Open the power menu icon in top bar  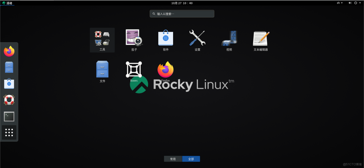[x=356, y=3]
